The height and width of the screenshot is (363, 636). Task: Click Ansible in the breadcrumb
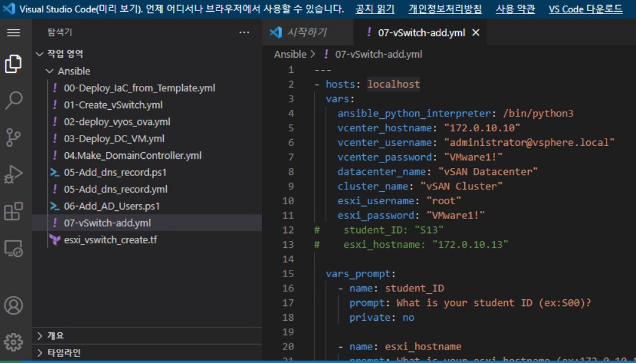[290, 54]
